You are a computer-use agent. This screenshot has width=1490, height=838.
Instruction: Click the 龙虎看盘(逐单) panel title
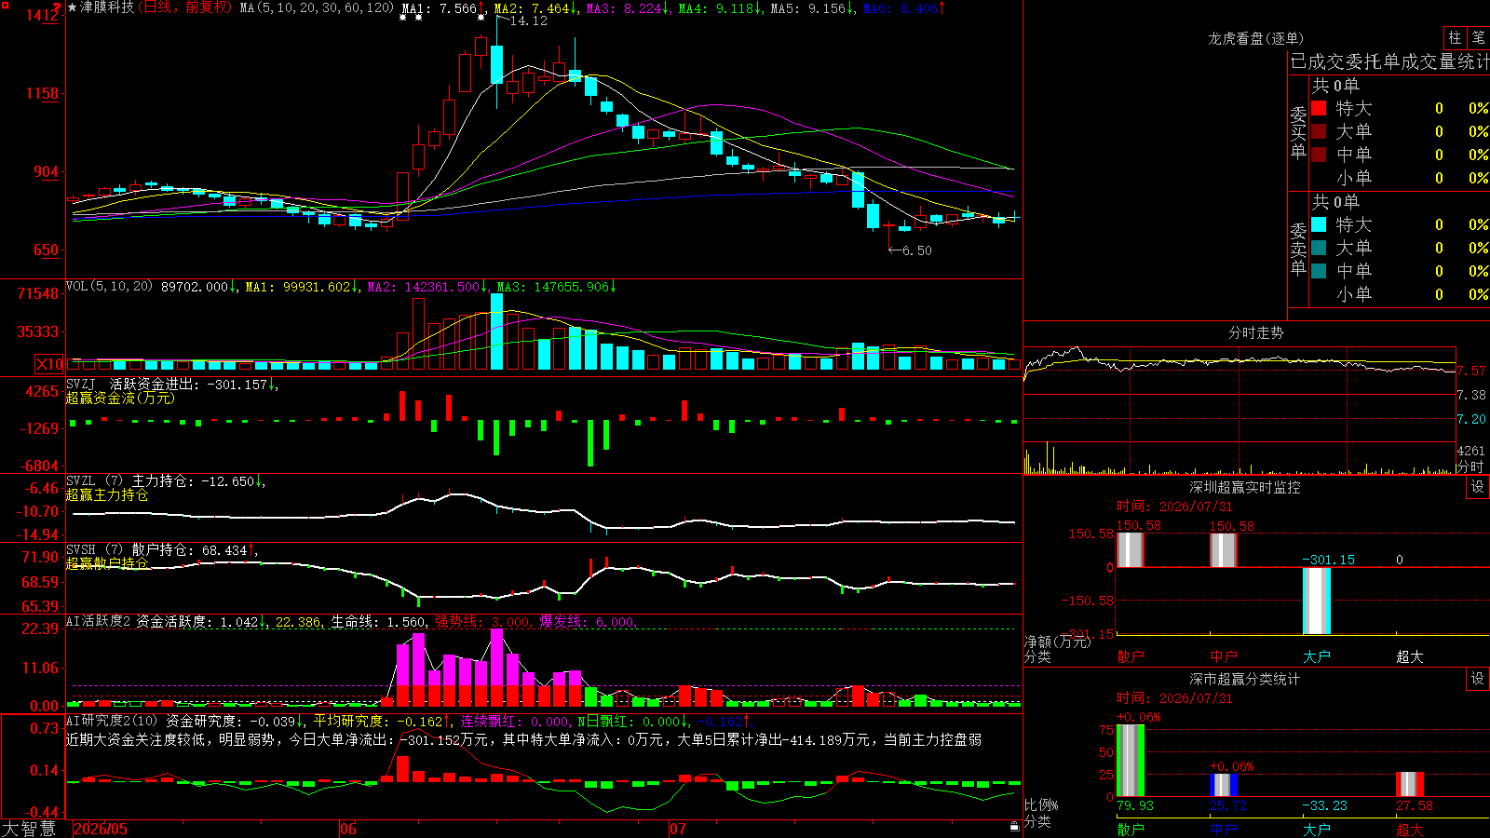[1255, 38]
